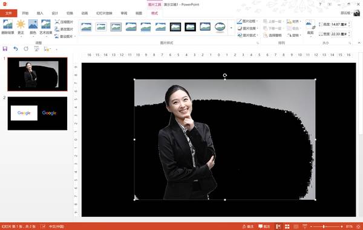This screenshot has height=230, width=363.
Task: Click the zoom in plus button
Action: [342, 226]
